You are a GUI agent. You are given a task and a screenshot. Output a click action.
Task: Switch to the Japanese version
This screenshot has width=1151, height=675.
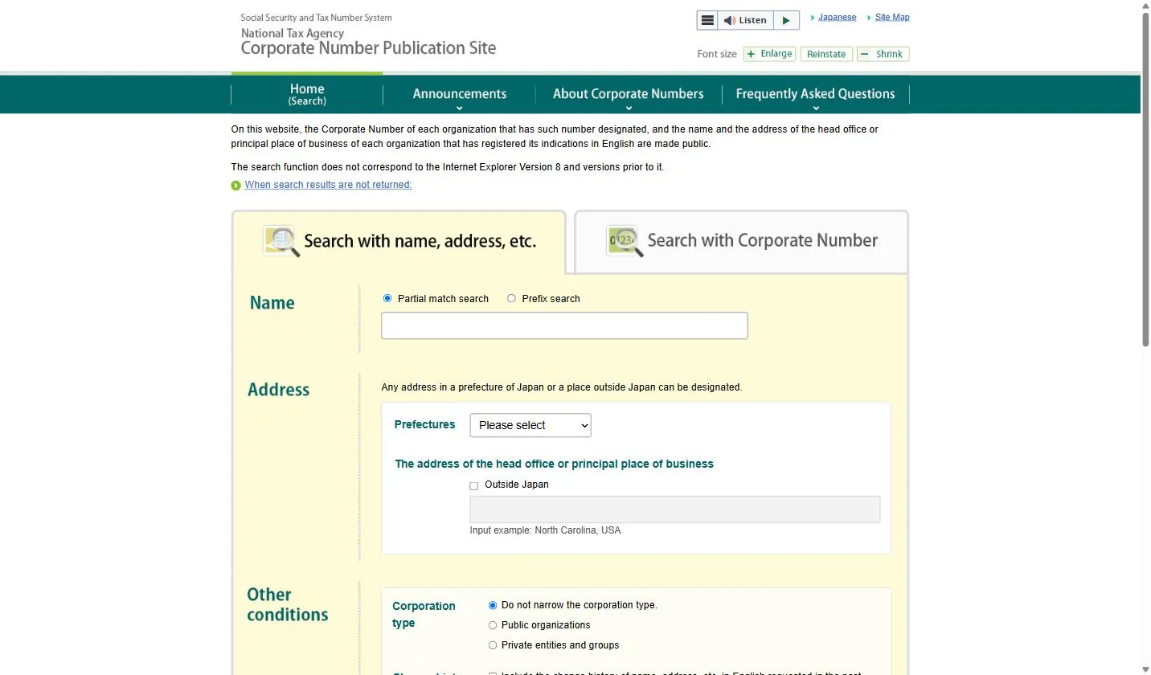(x=837, y=17)
